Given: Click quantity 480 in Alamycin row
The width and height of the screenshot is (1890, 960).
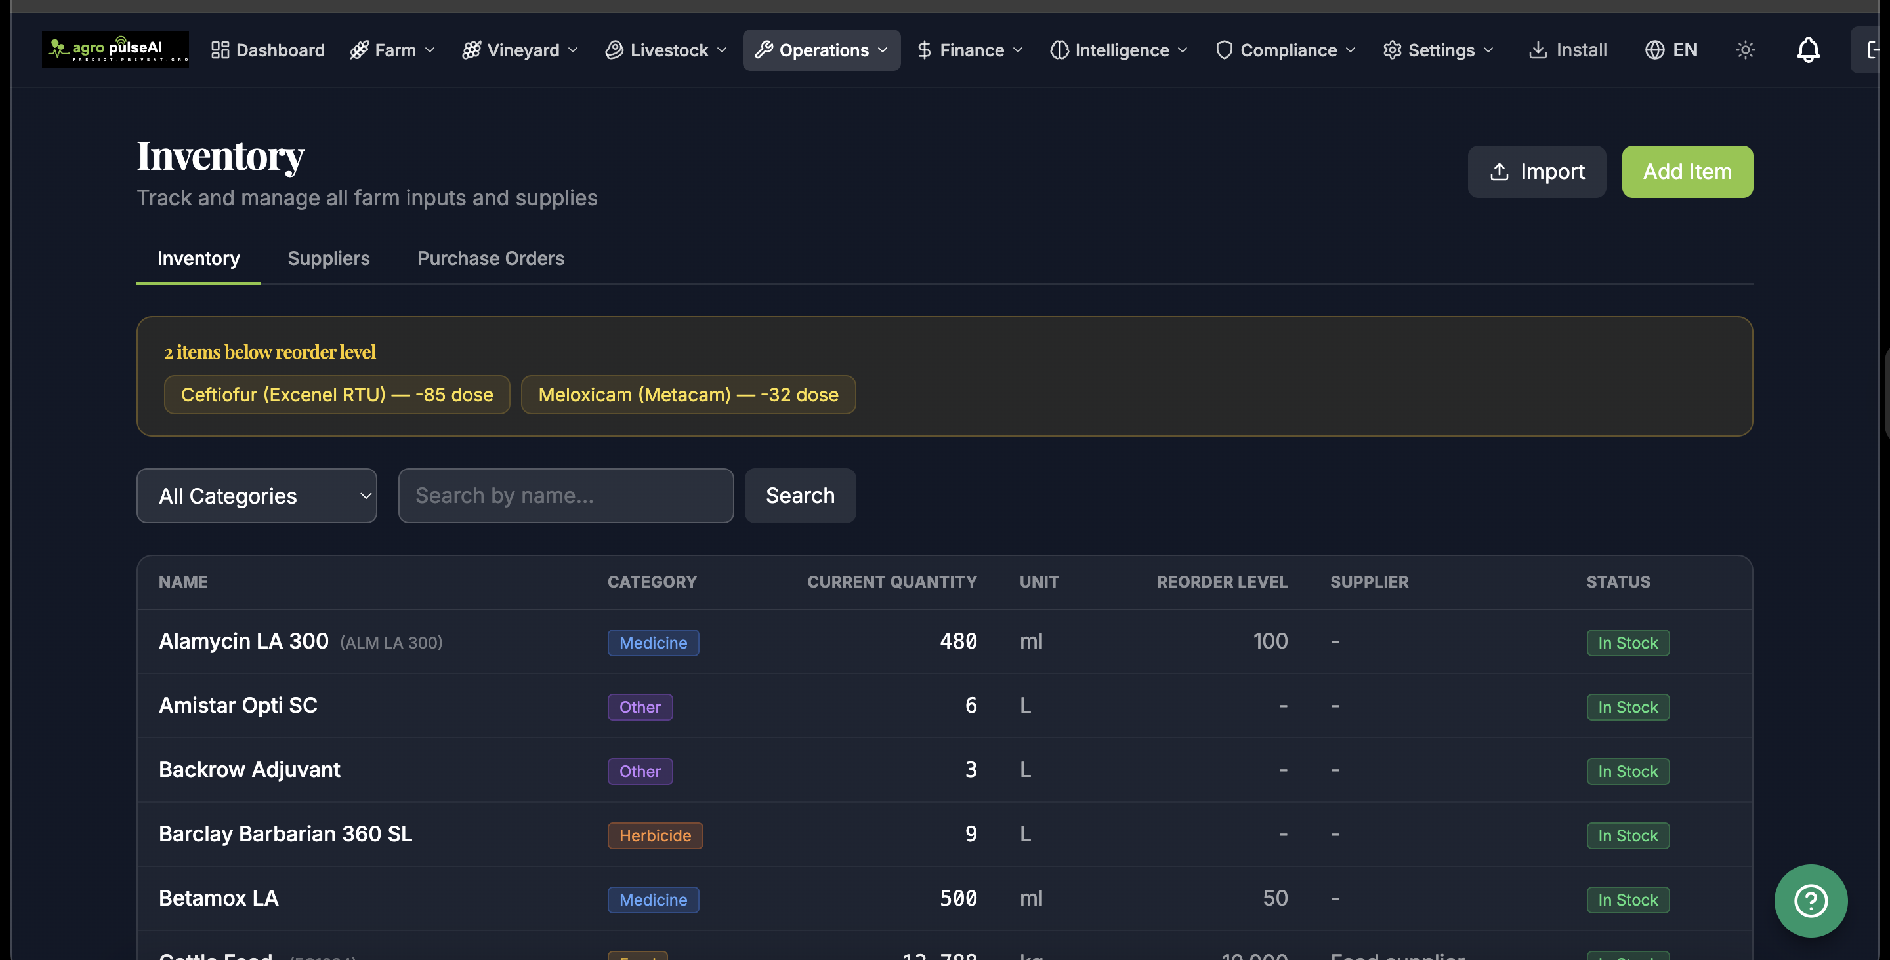Looking at the screenshot, I should (x=958, y=642).
